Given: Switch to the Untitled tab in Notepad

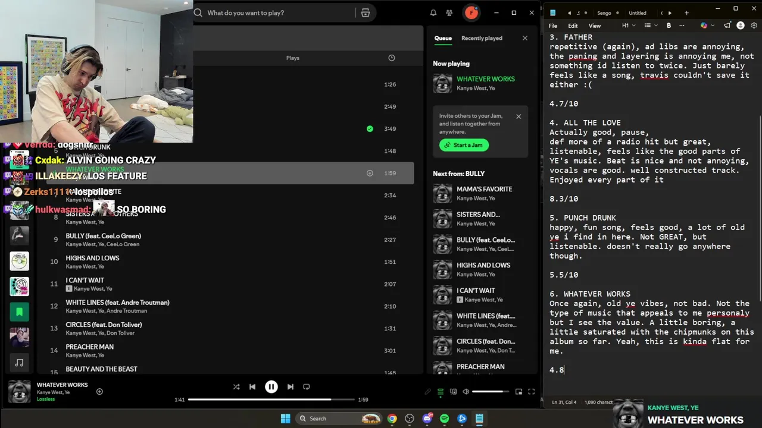Looking at the screenshot, I should pos(637,12).
